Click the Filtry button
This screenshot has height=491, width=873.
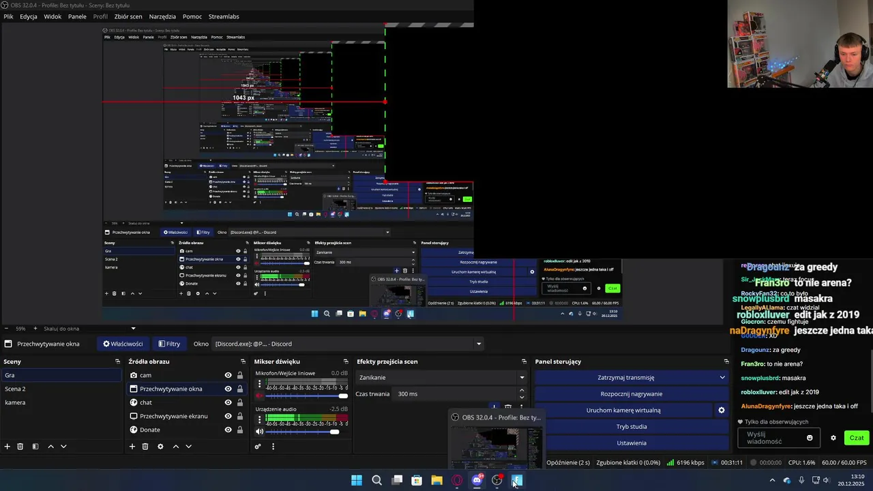point(169,344)
